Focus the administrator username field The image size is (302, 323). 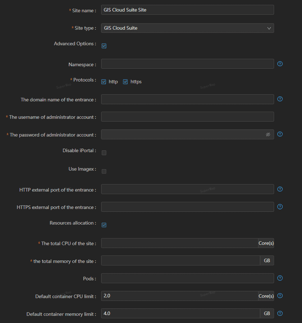pos(187,116)
